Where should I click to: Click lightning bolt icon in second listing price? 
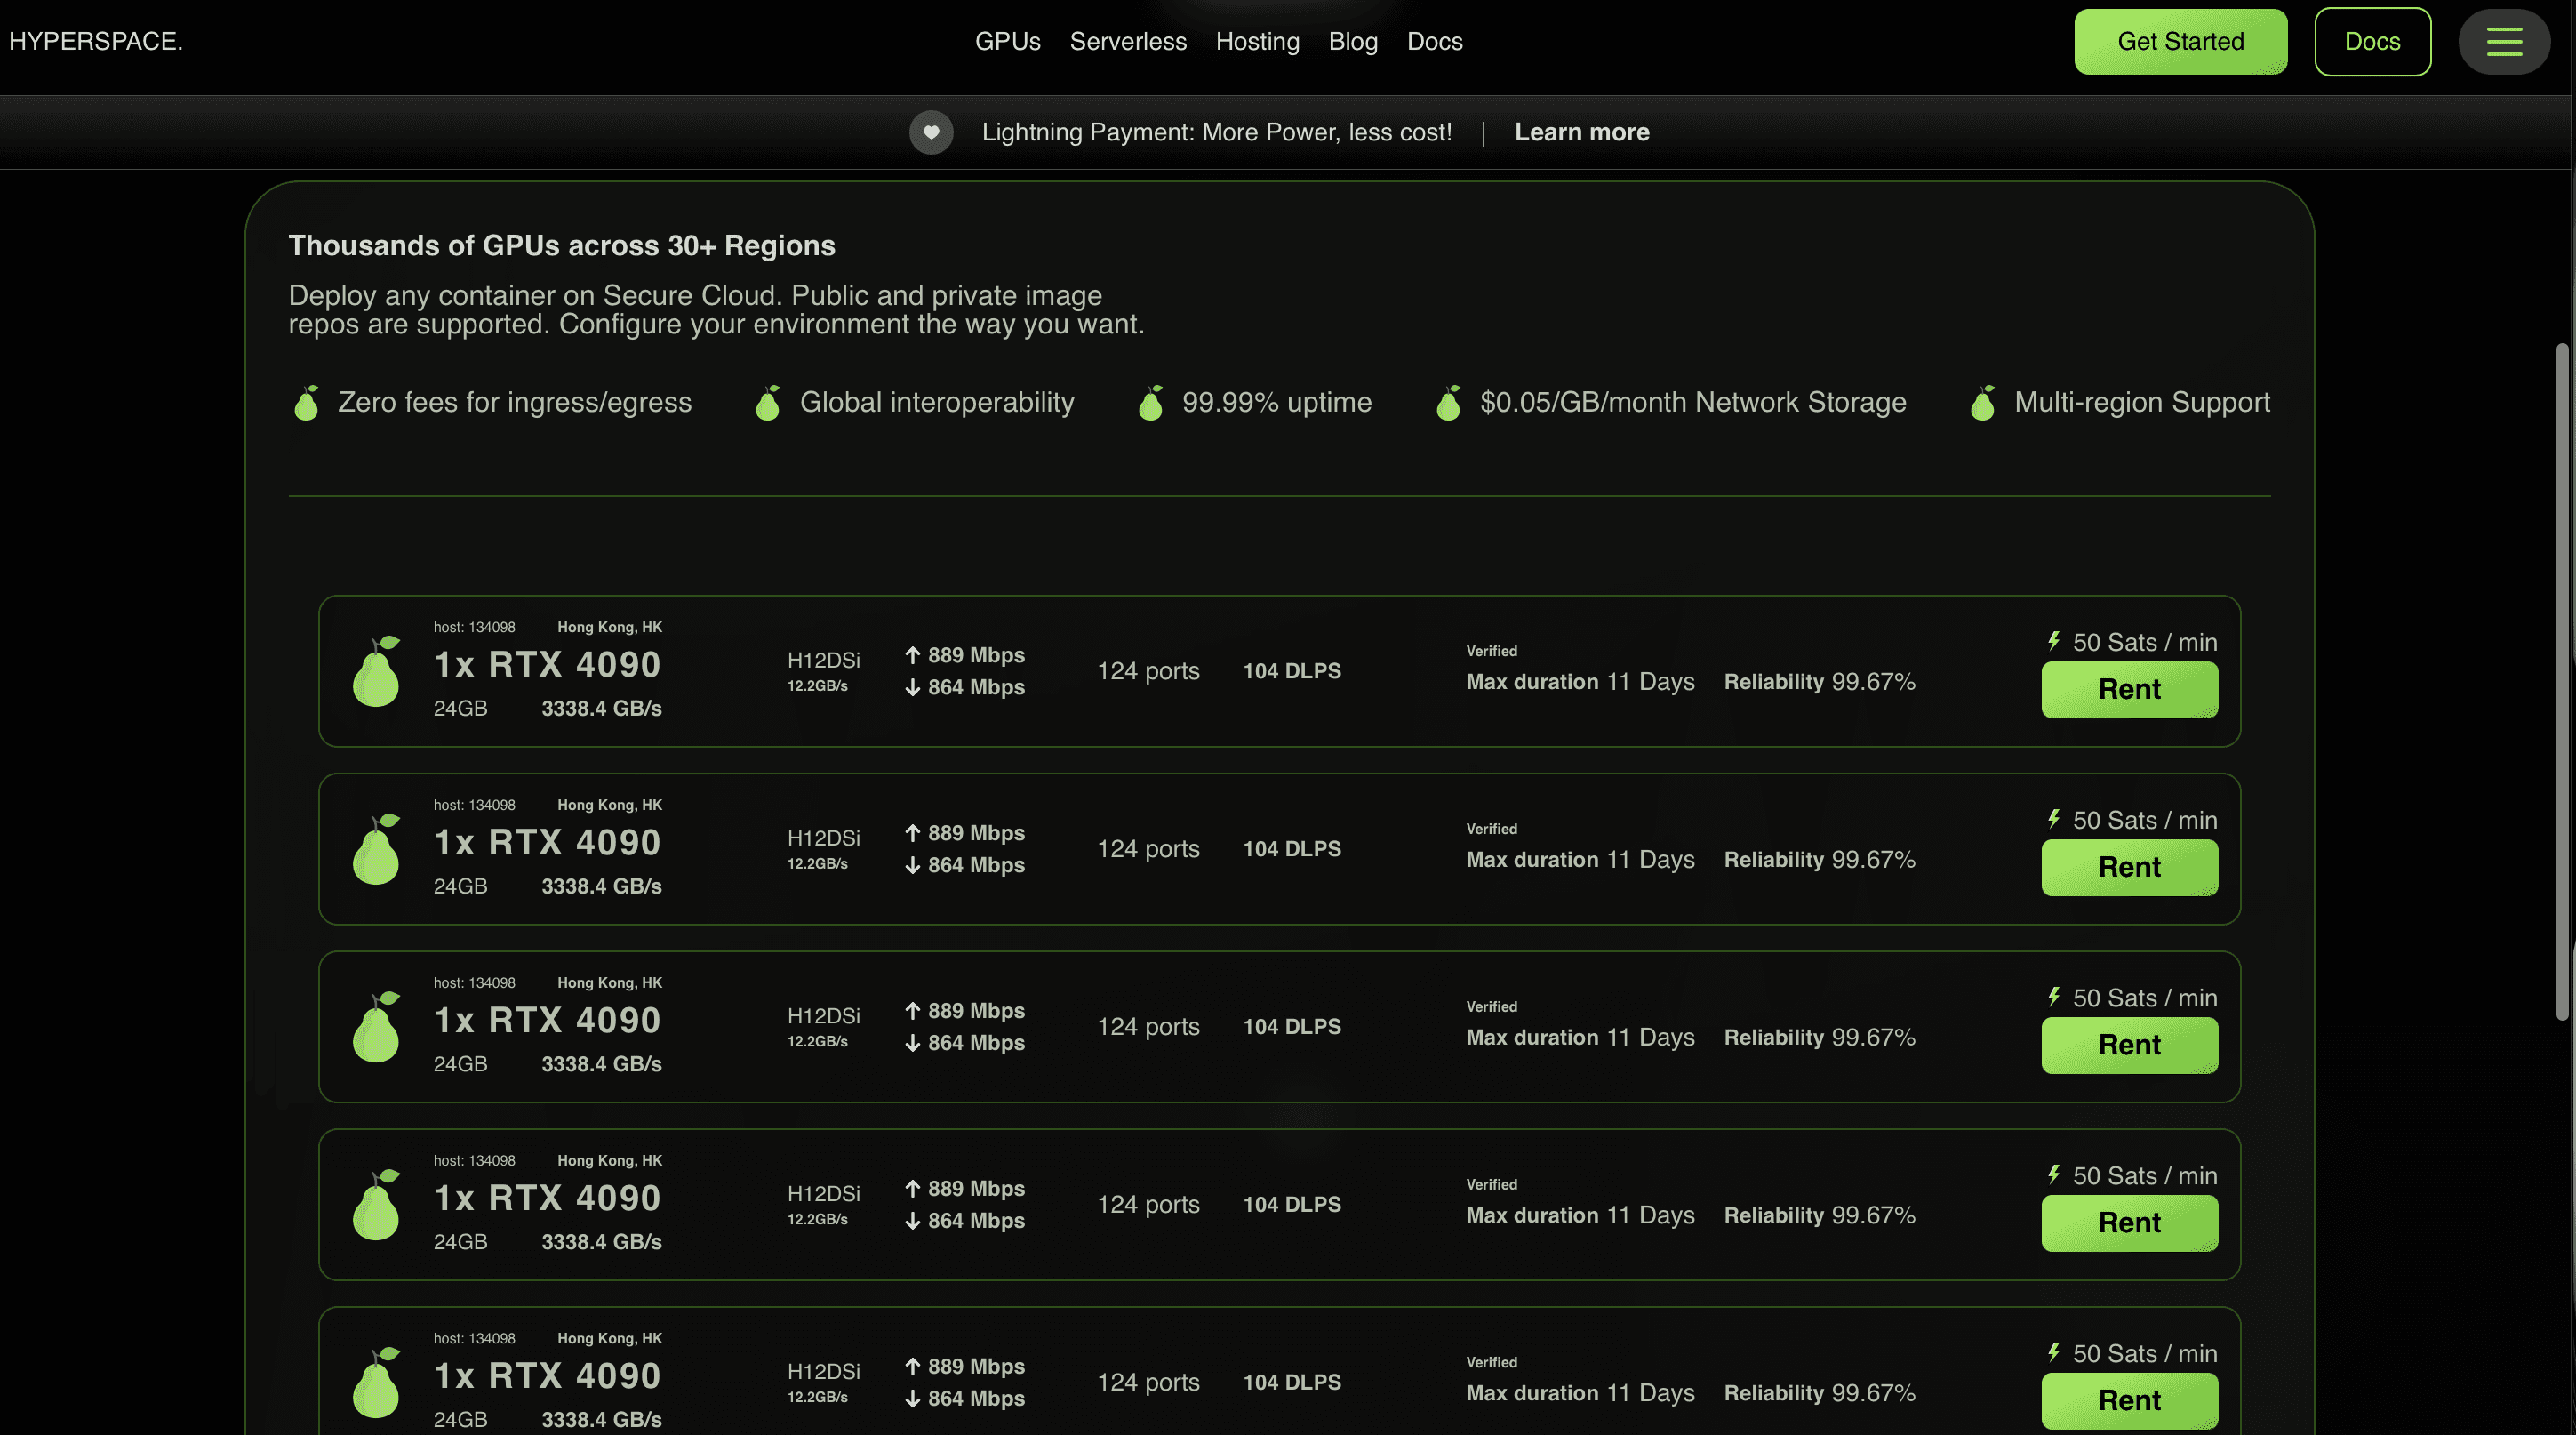(2054, 819)
